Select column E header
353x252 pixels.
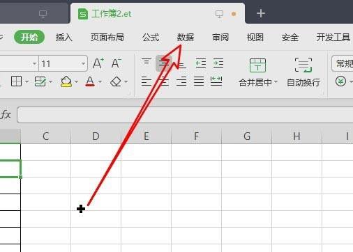tap(146, 136)
